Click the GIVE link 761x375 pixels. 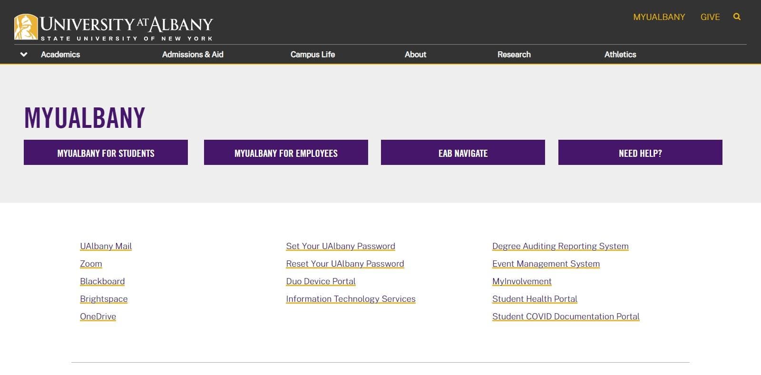pyautogui.click(x=710, y=17)
